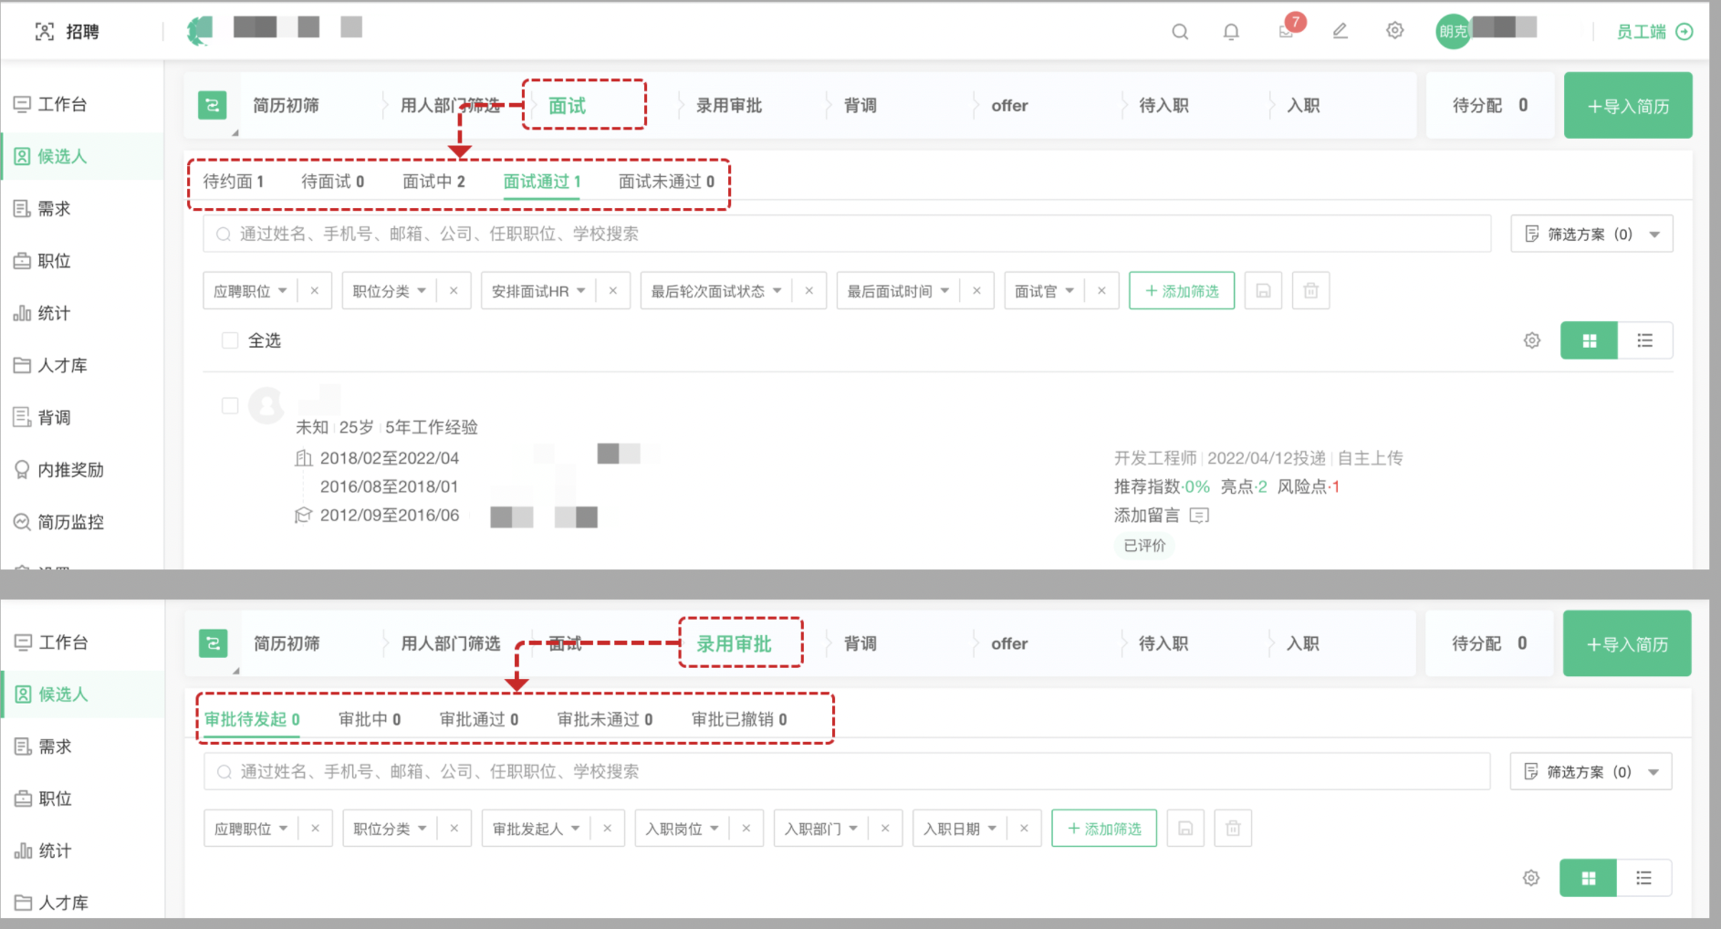
Task: Open settings gear in top header
Action: coord(1394,31)
